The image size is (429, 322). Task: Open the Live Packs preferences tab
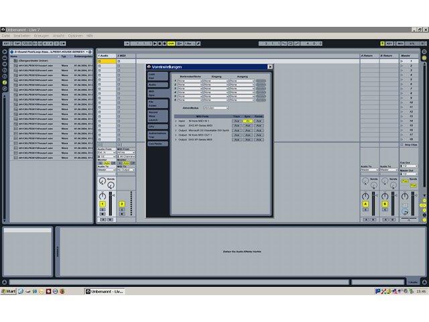158,144
